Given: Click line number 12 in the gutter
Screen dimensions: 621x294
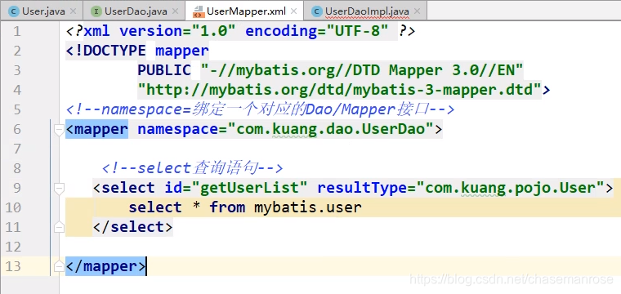Looking at the screenshot, I should click(13, 247).
